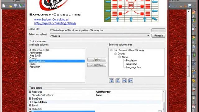Image resolution: width=199 pixels, height=112 pixels.
Task: Open the dropdown arrow beside the new document icon
Action: 7,6
